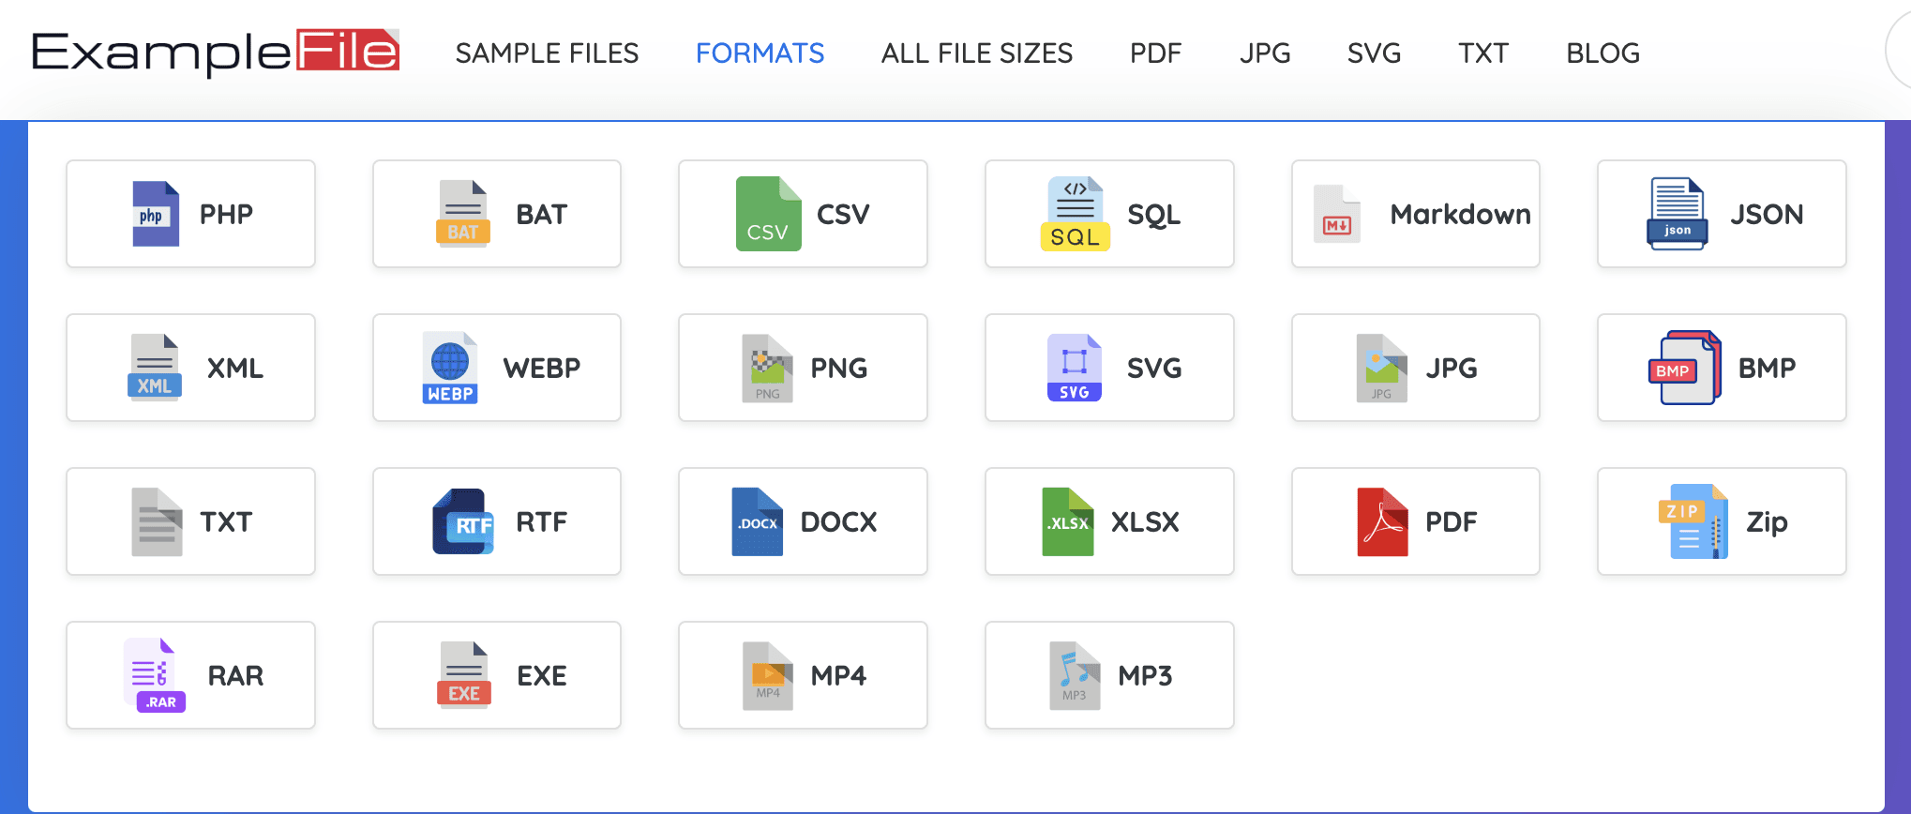This screenshot has height=814, width=1911.
Task: Select the EXE label text
Action: pyautogui.click(x=542, y=675)
